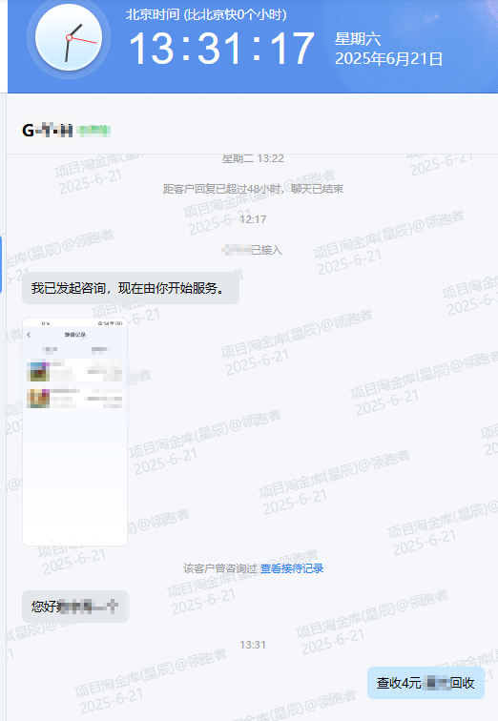The image size is (498, 721).
Task: Click the 北京时间 header label
Action: point(206,14)
